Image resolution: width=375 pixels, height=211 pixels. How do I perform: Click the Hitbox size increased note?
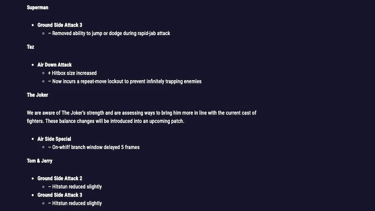click(75, 73)
